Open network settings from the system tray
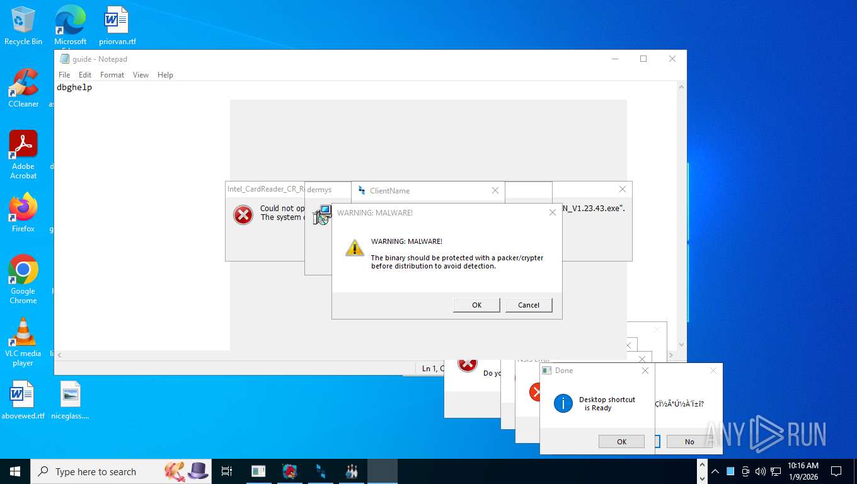 pyautogui.click(x=776, y=471)
